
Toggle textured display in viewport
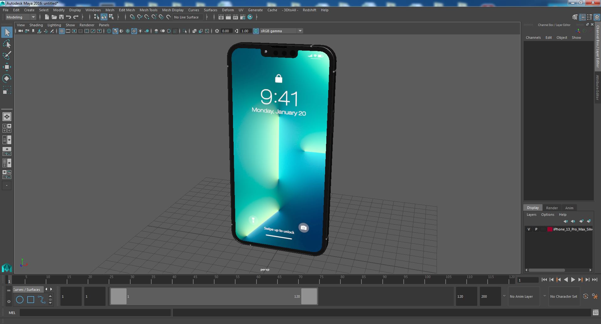134,31
